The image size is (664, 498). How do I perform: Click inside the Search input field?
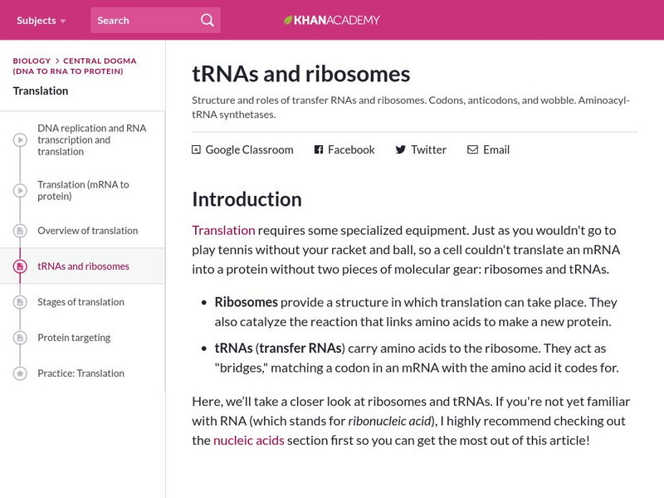141,19
